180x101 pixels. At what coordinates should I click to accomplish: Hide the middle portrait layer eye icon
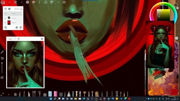5,18
